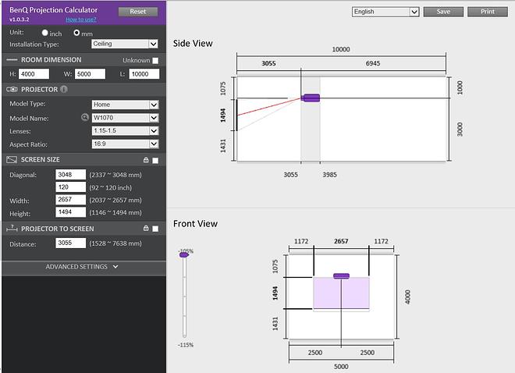Click the 3985 label under Side View

330,175
